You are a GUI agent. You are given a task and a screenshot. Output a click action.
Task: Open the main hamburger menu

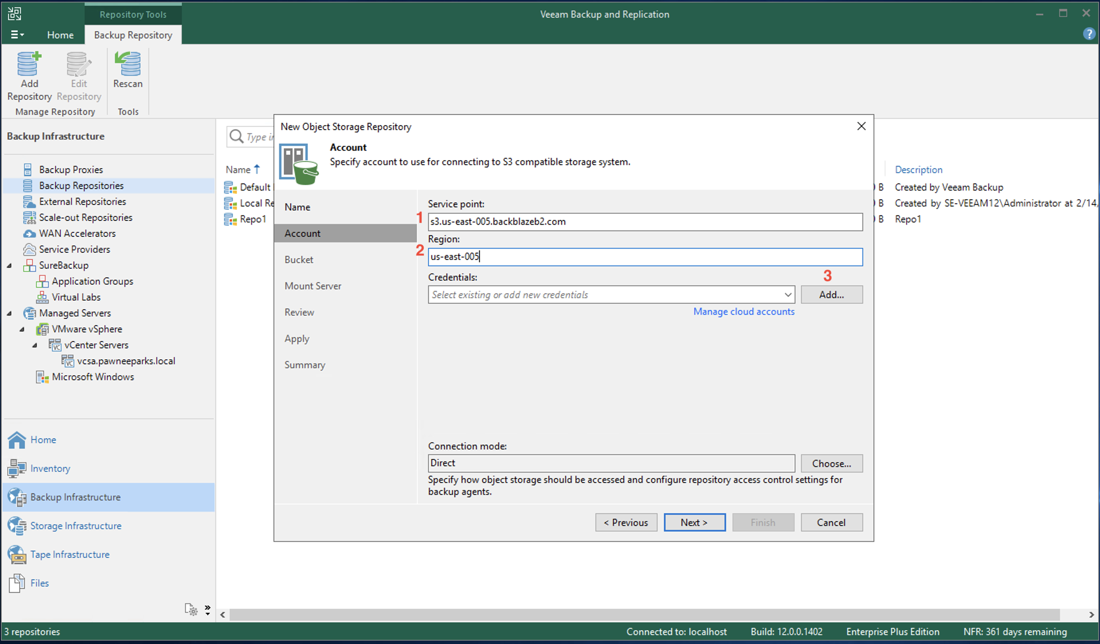click(17, 35)
